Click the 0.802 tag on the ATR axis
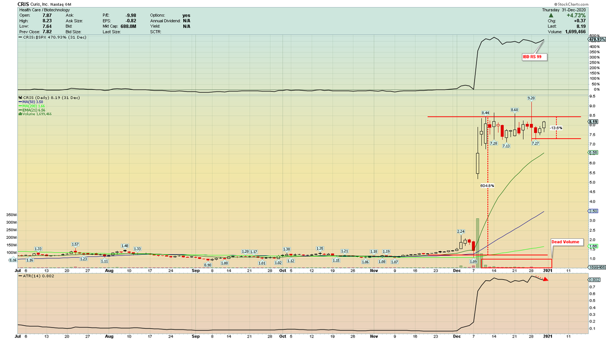The width and height of the screenshot is (606, 340). pyautogui.click(x=594, y=279)
